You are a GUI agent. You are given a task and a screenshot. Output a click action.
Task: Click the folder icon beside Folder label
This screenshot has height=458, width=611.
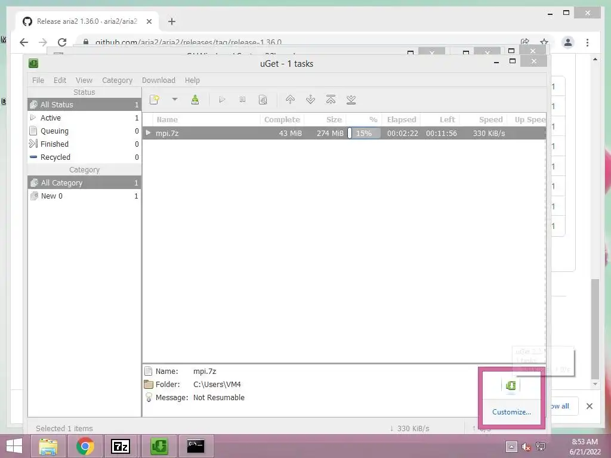[x=149, y=385]
